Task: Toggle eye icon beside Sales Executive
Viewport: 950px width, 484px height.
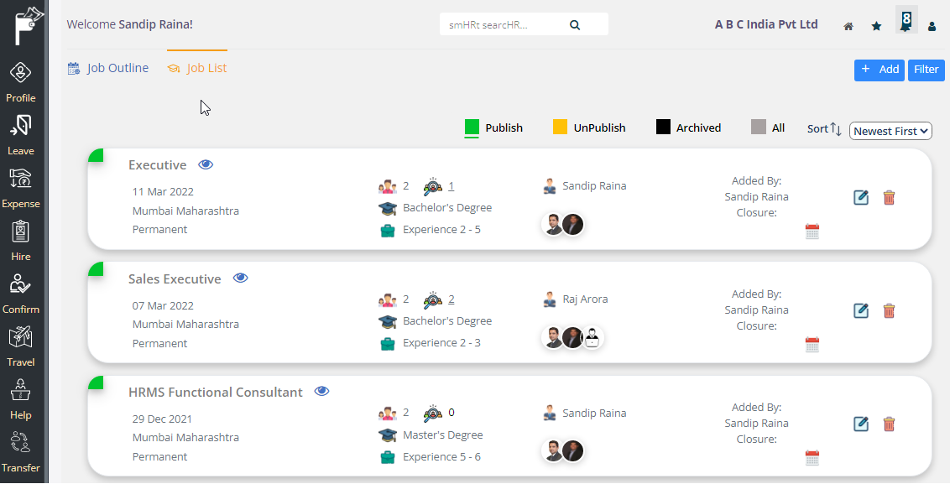Action: (241, 278)
